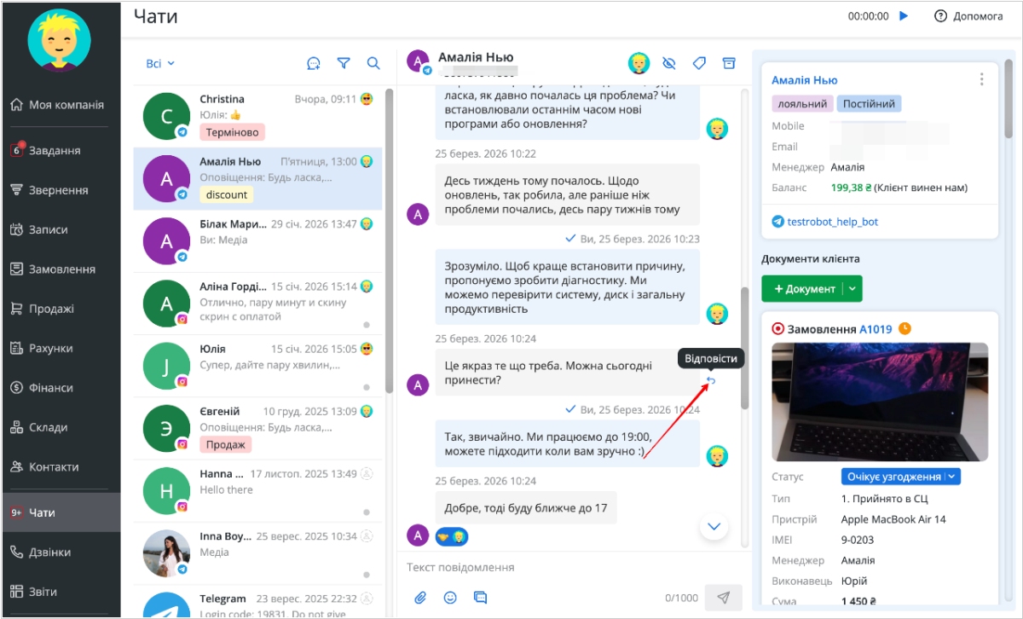The width and height of the screenshot is (1023, 619).
Task: Open Замовлення in the sidebar
Action: 61,269
